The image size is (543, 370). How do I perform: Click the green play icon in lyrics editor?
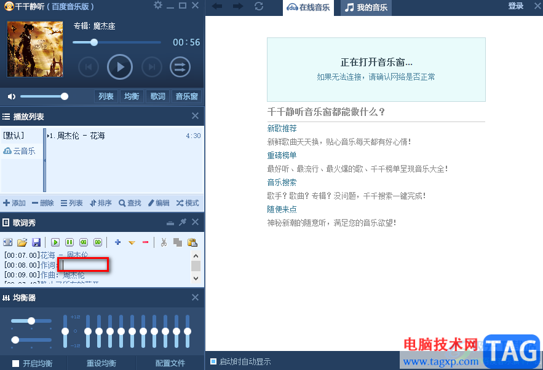click(55, 242)
